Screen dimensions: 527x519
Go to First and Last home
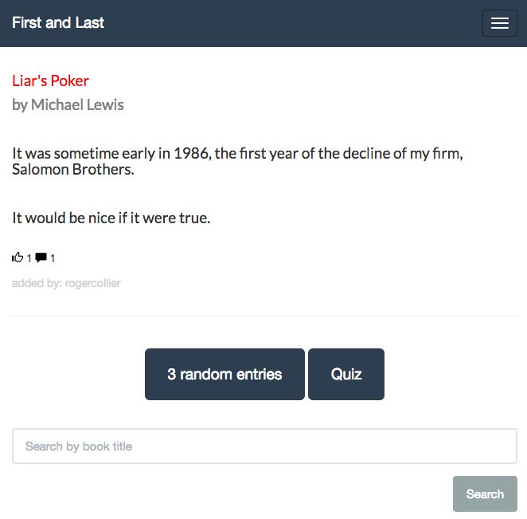click(58, 23)
